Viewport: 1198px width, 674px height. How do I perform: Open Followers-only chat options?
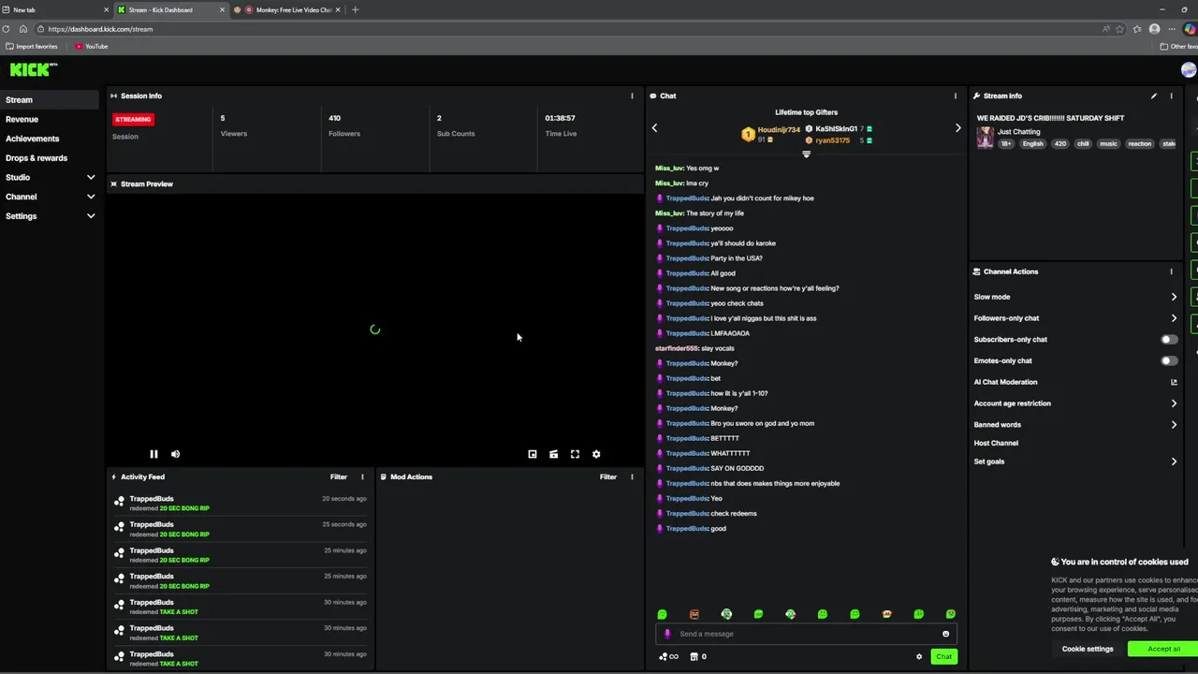tap(1075, 318)
